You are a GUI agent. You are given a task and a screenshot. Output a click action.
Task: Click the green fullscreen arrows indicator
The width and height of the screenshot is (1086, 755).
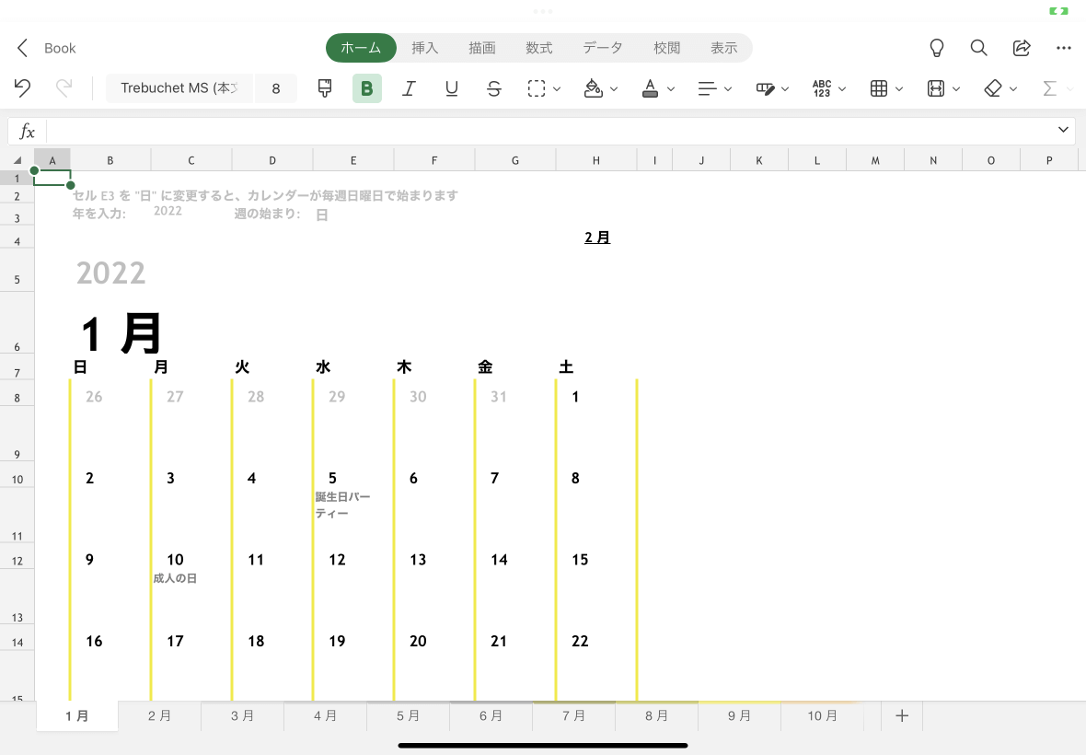pyautogui.click(x=1058, y=11)
